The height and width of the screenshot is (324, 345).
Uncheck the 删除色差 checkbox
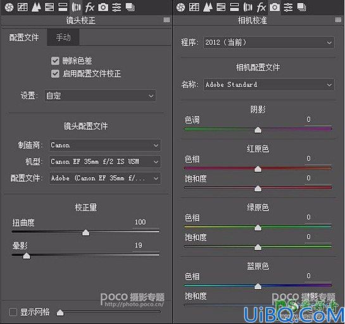55,61
